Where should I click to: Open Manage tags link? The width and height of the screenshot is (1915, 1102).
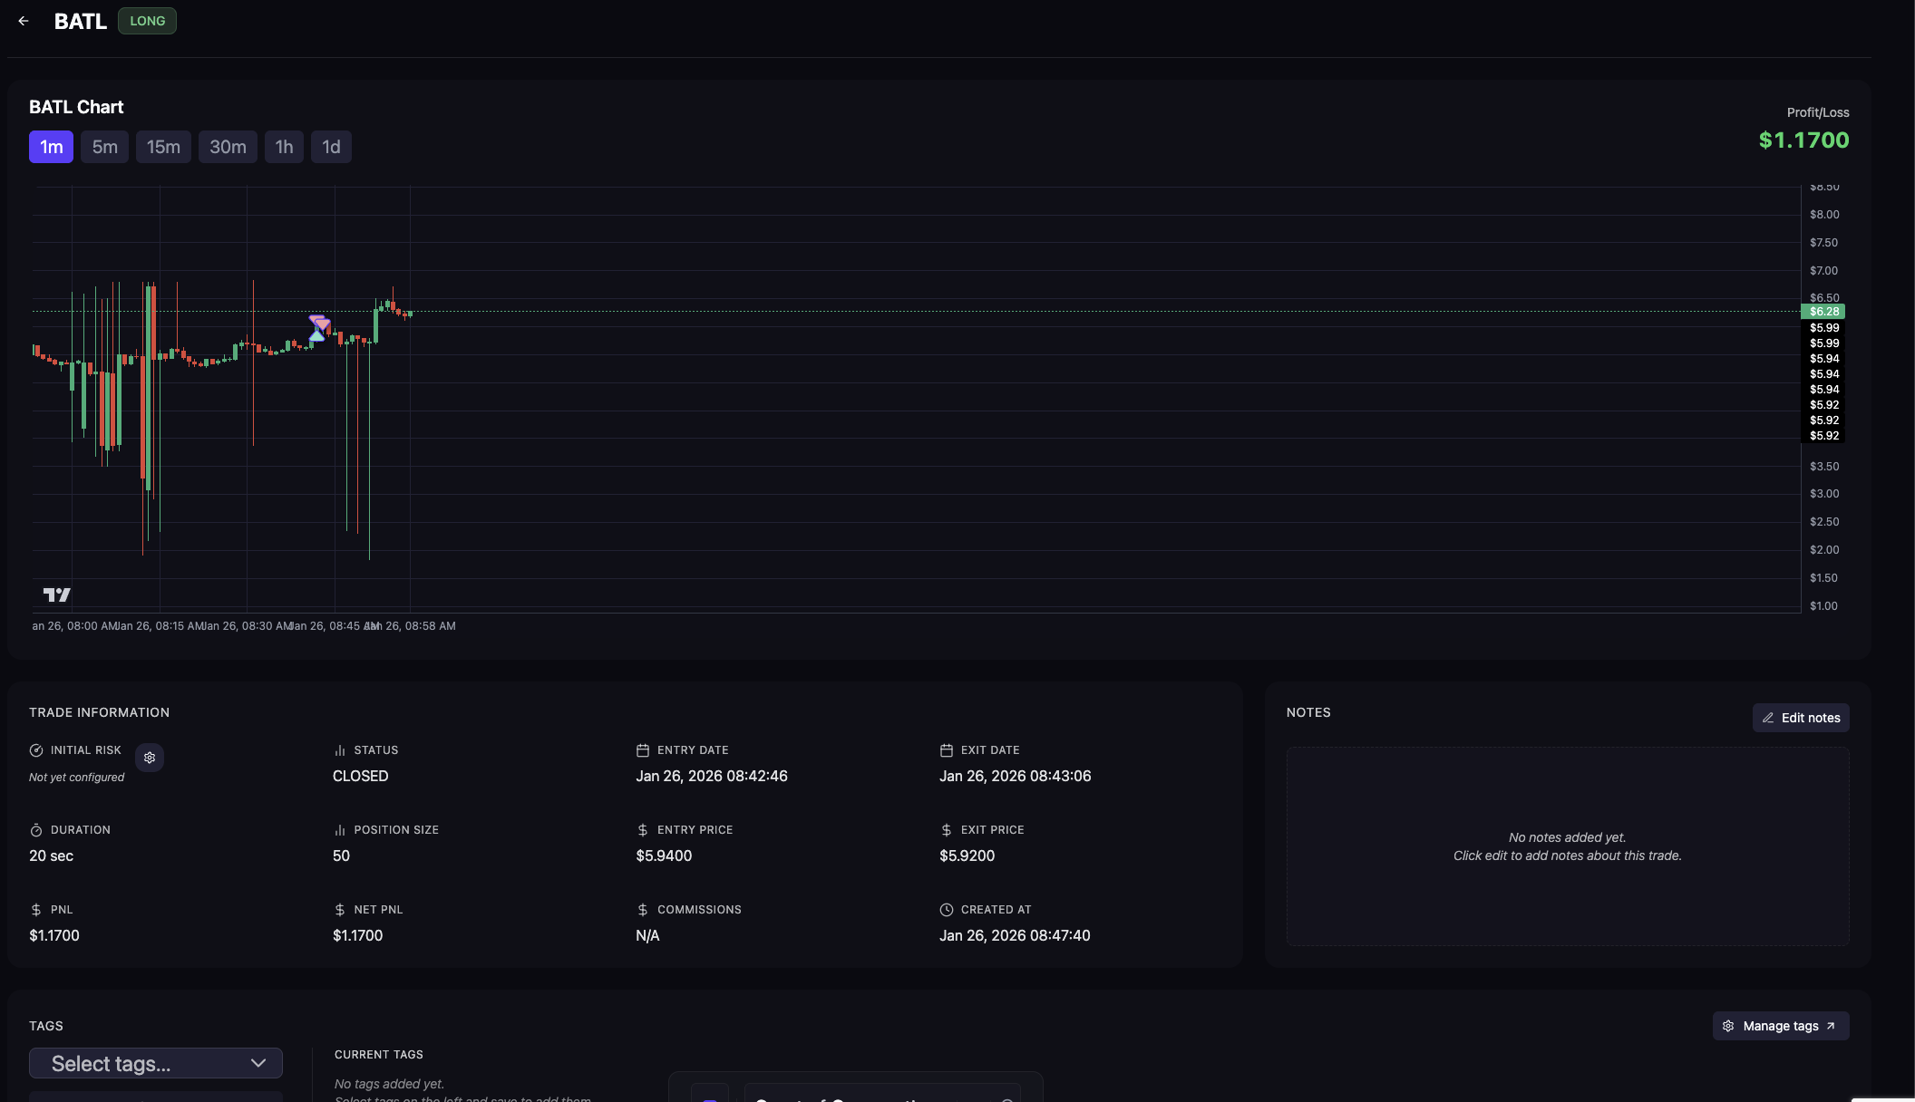(x=1781, y=1026)
